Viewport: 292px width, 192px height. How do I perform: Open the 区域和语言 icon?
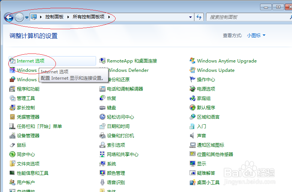(x=193, y=117)
